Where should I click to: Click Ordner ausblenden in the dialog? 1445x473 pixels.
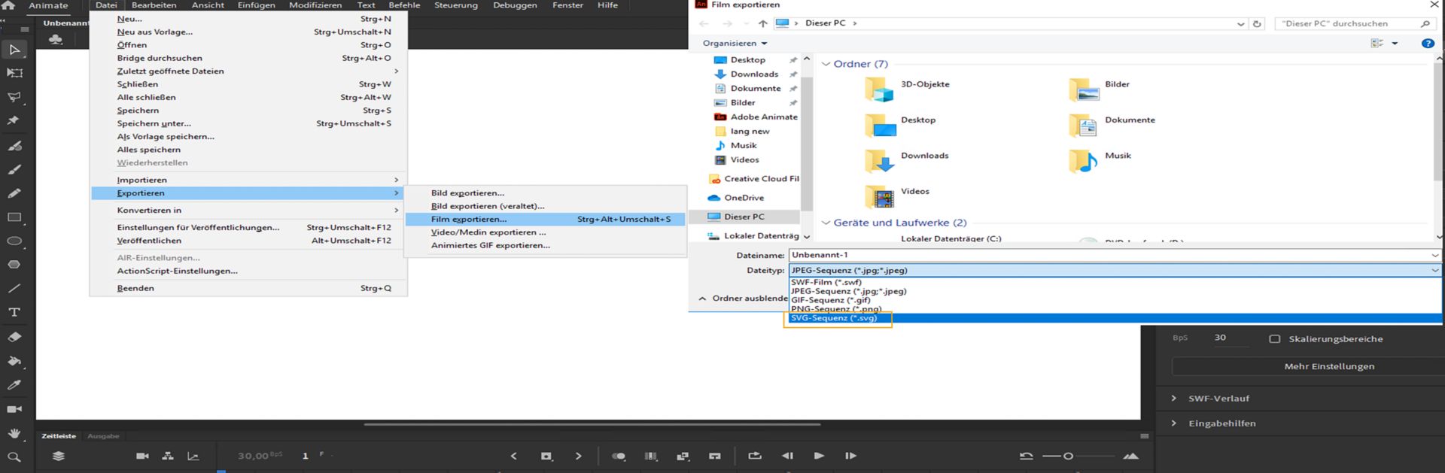coord(744,299)
